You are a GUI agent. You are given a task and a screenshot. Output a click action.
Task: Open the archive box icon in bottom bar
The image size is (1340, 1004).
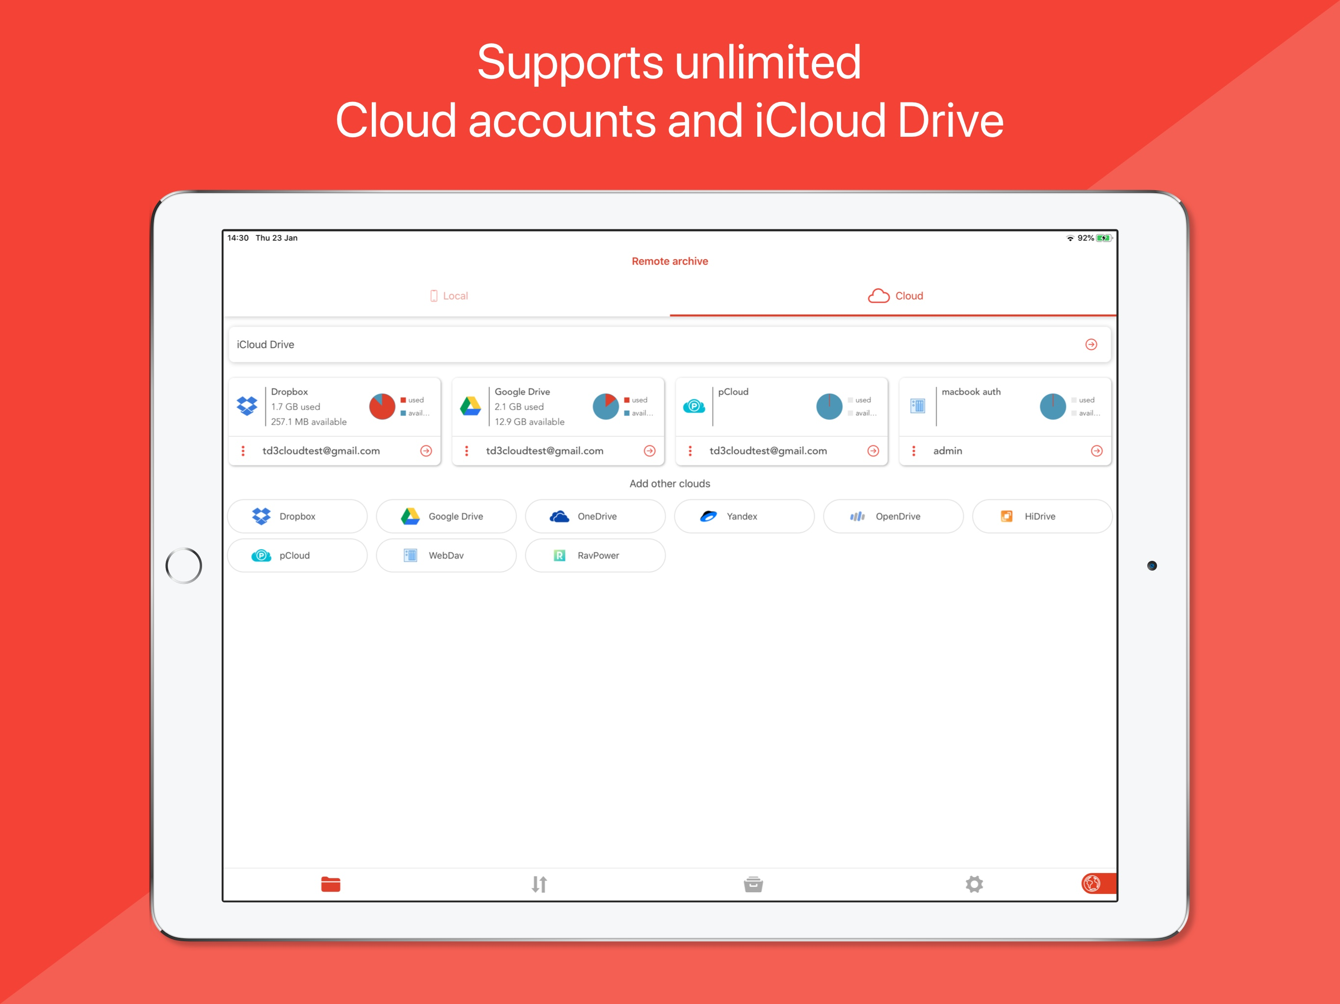pyautogui.click(x=753, y=884)
